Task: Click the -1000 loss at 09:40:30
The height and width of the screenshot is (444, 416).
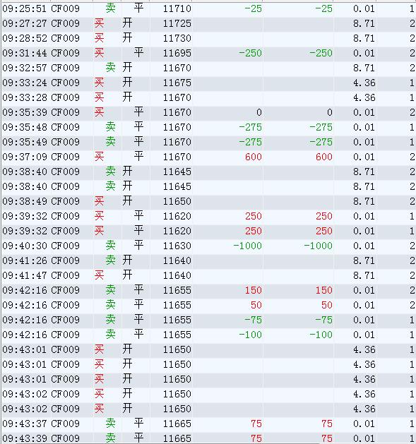Action: pyautogui.click(x=247, y=246)
